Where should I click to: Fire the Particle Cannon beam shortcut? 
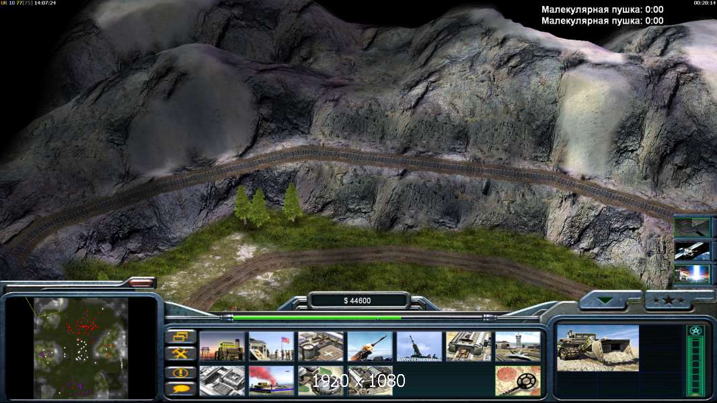tap(692, 275)
